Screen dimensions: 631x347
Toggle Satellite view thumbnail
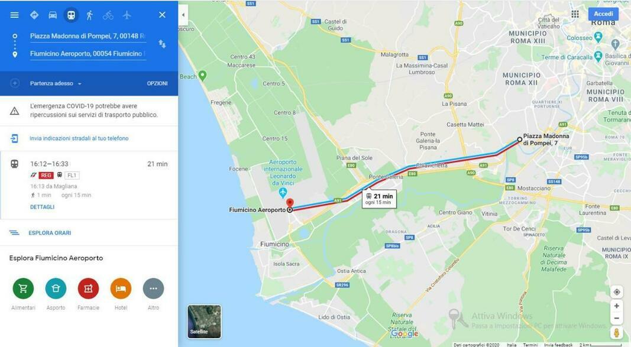[205, 321]
